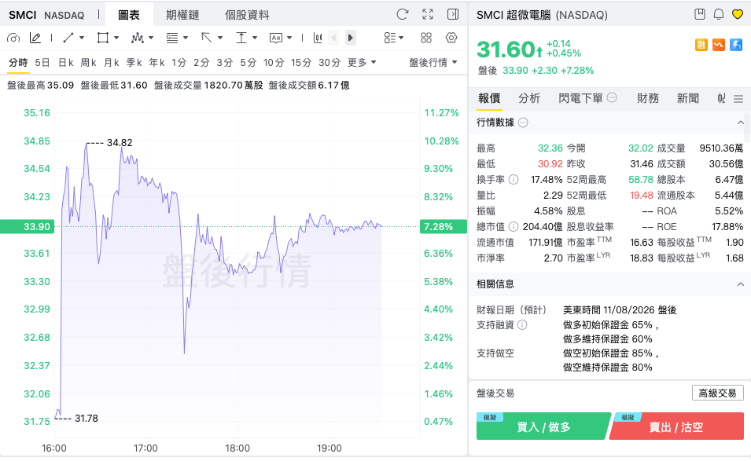Screen dimensions: 751x461
Task: Click the orange short-selling badge
Action: [x=719, y=45]
